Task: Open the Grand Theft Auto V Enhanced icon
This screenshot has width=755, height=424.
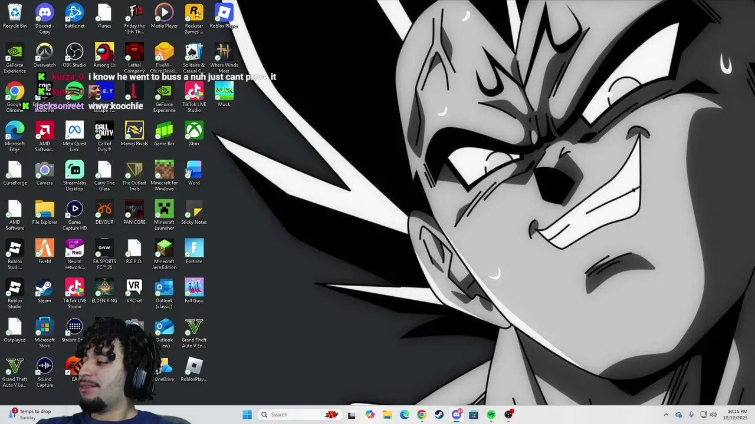Action: point(194,333)
